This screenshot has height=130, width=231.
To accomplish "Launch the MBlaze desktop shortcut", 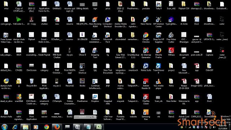I will tap(171, 51).
